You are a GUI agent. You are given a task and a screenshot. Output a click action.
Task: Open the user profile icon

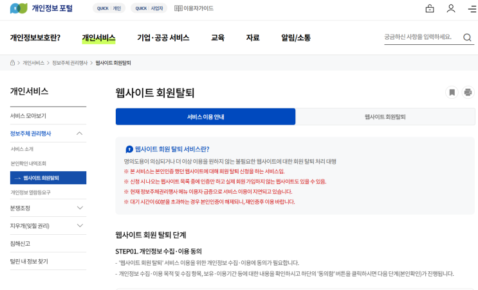pos(451,8)
